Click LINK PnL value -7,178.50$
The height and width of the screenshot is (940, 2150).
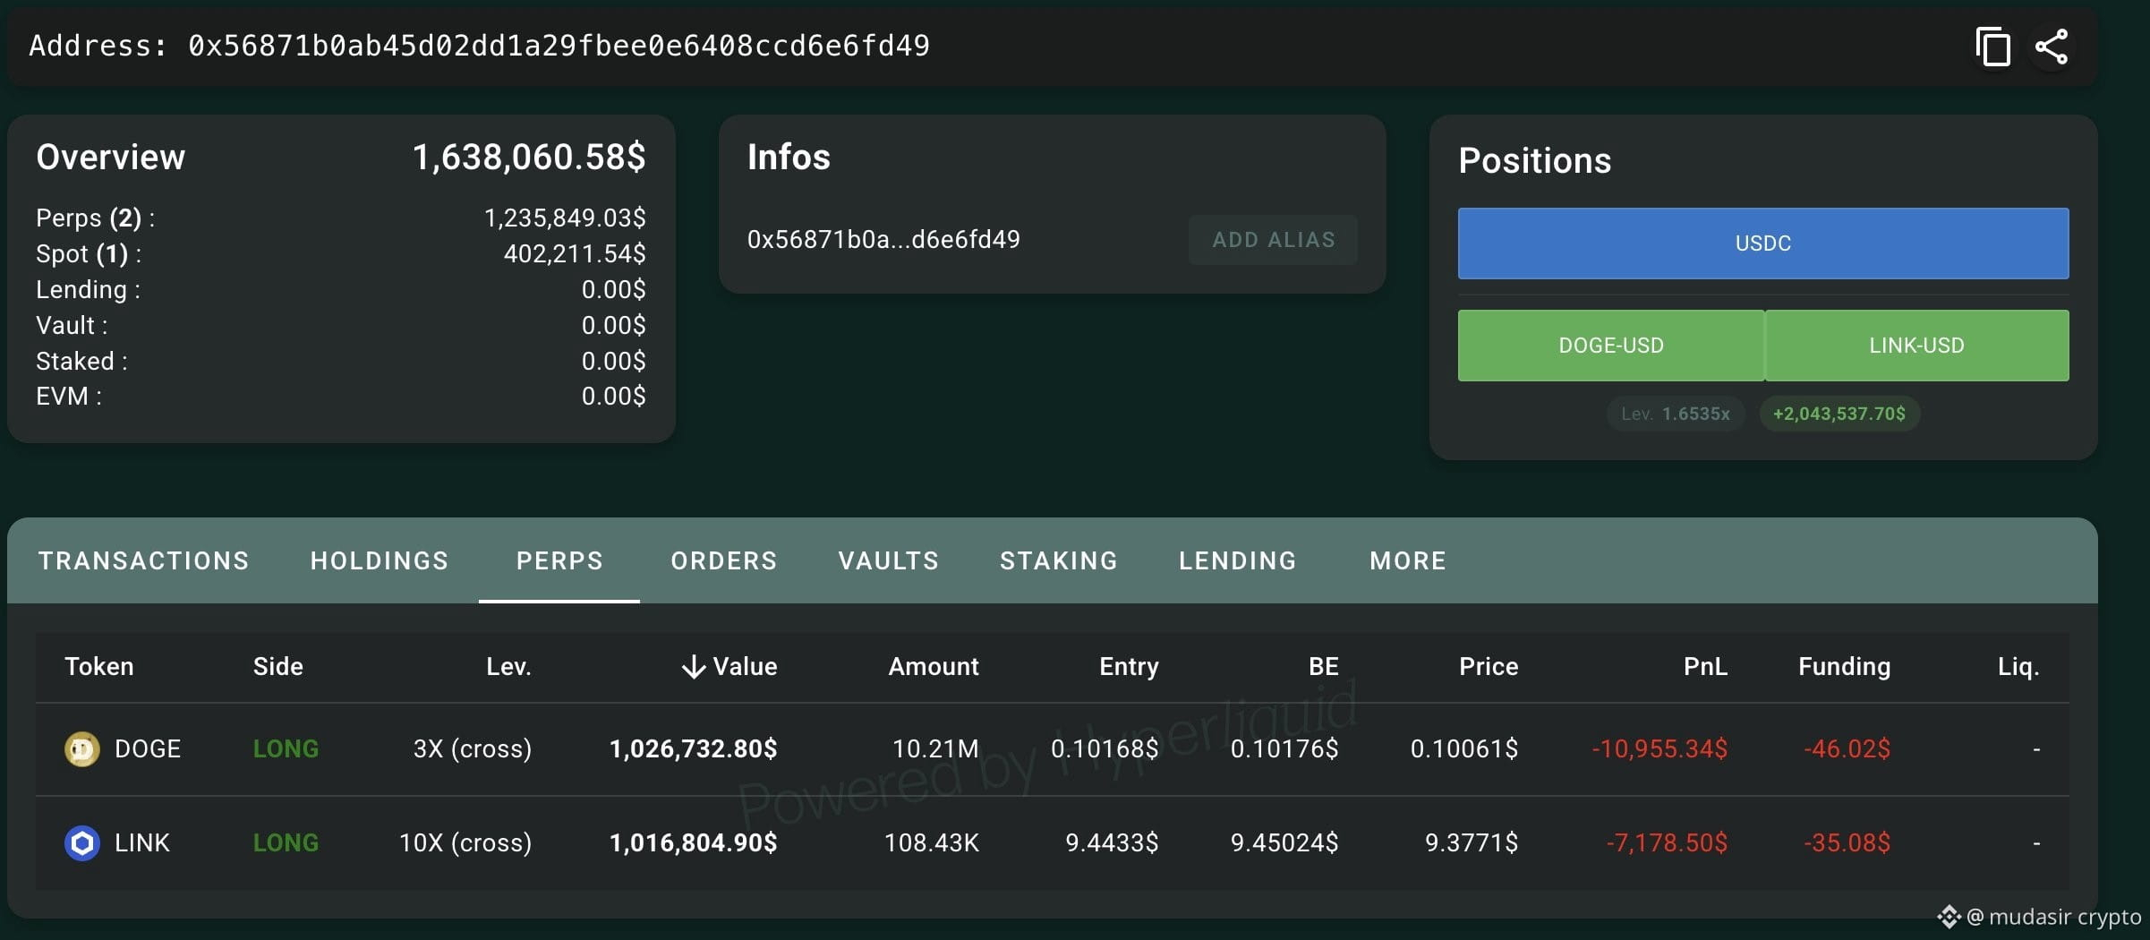point(1667,843)
